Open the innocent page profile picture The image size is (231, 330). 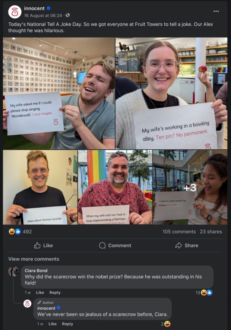(15, 12)
